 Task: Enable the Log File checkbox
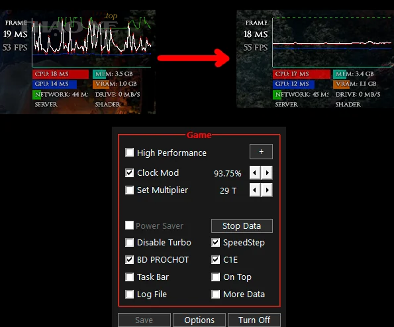tap(130, 295)
